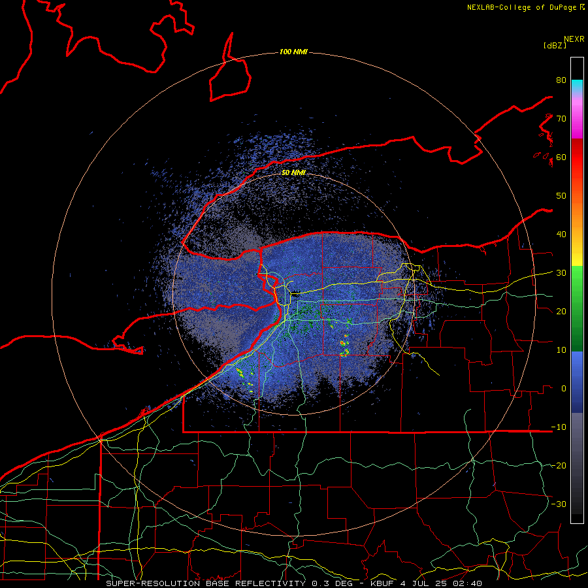Click the 60 dBZ scale value

(561, 157)
